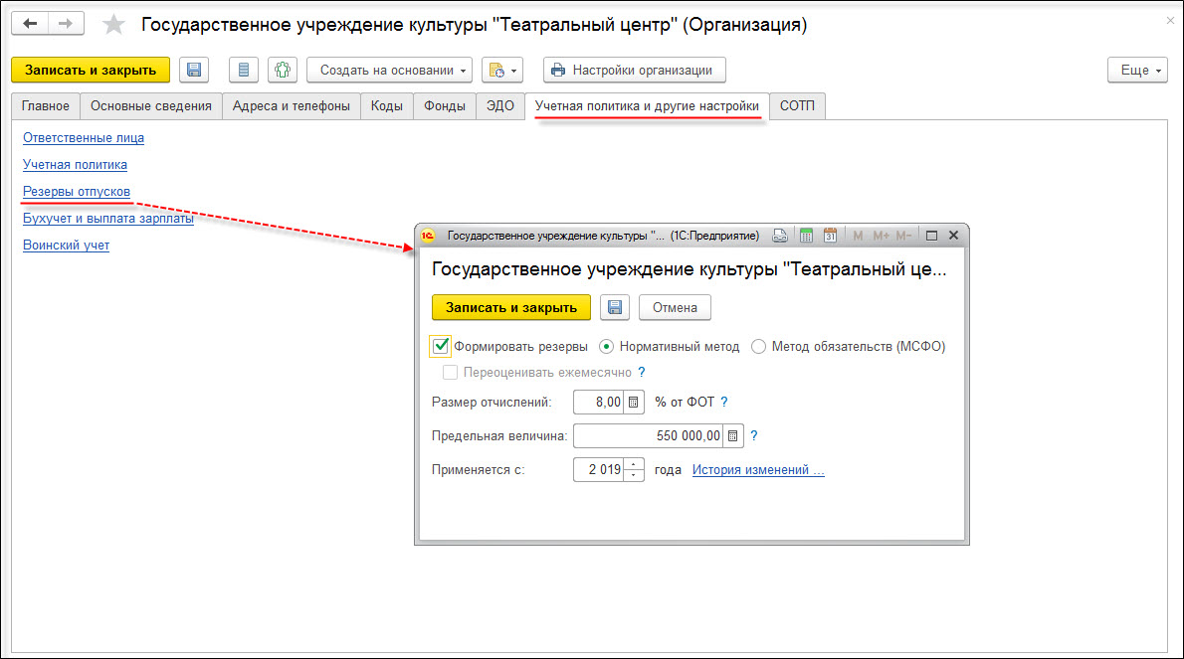1184x659 pixels.
Task: Toggle 'Формировать резервы' checkbox
Action: click(440, 346)
